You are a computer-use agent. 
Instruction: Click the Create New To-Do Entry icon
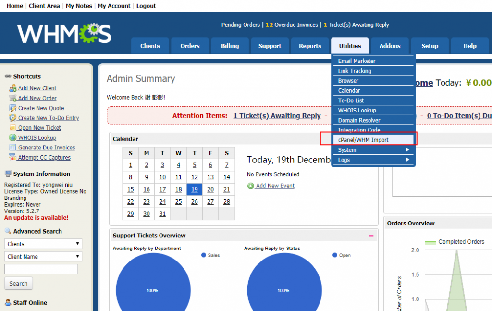pyautogui.click(x=12, y=118)
